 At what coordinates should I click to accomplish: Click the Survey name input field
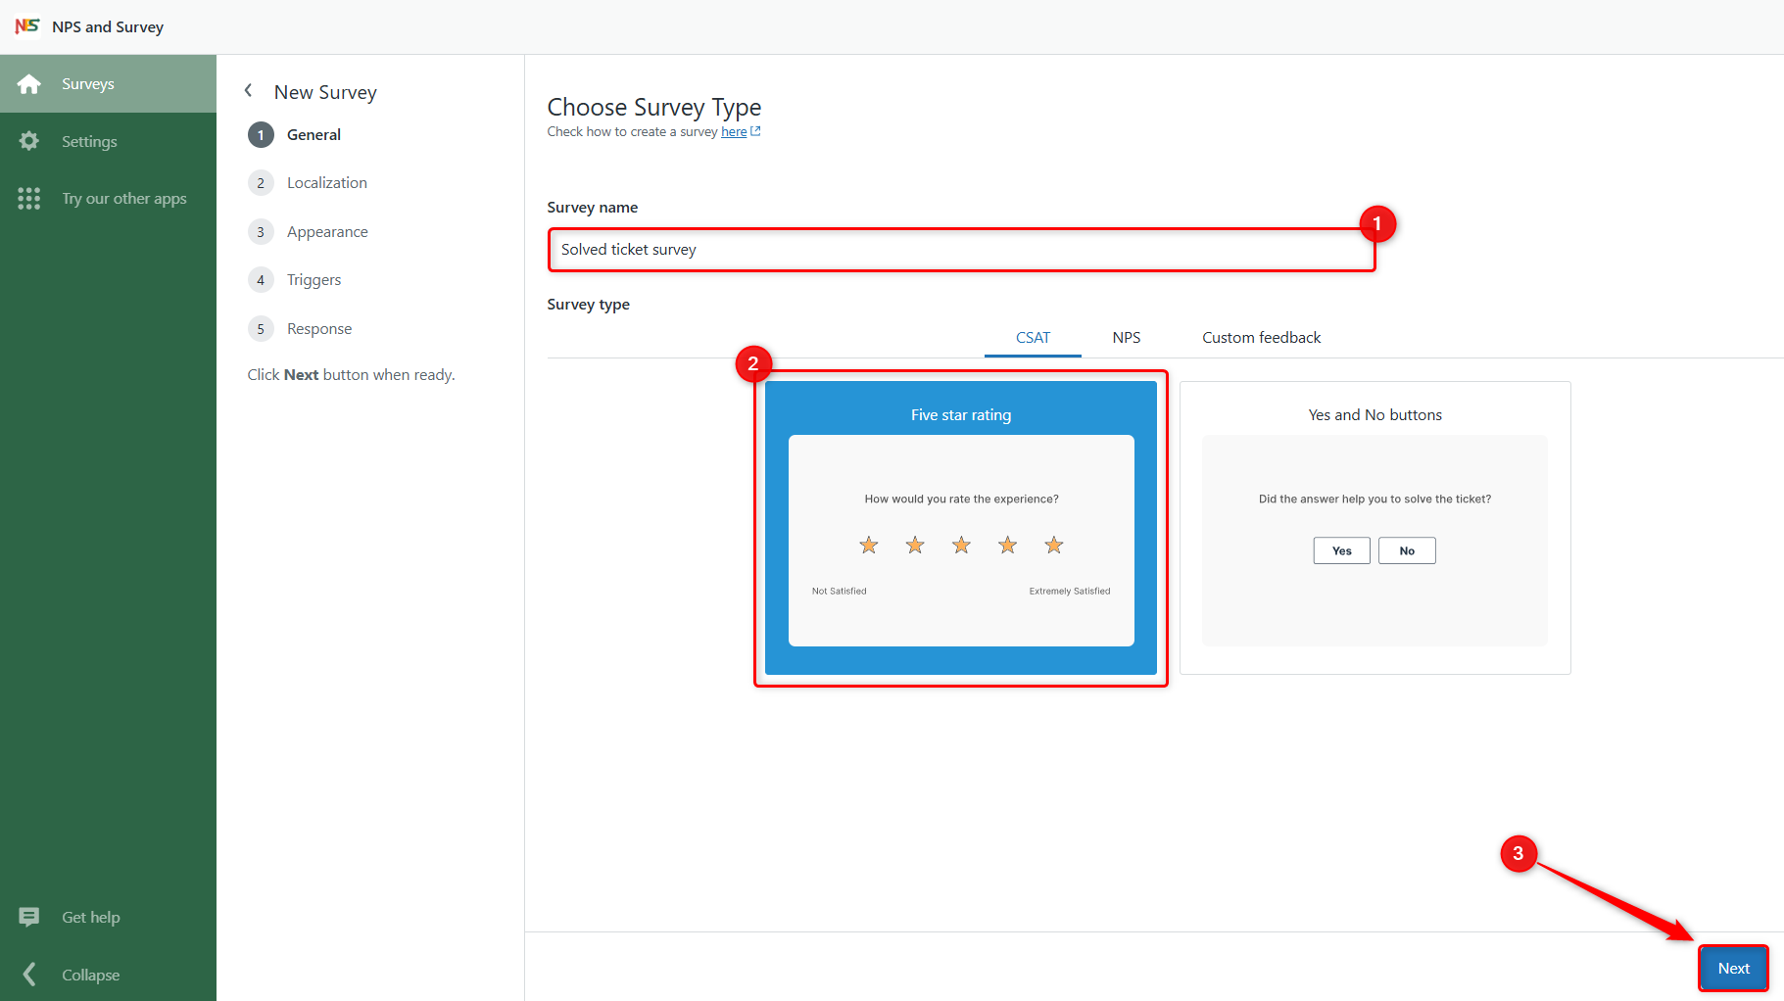(960, 250)
